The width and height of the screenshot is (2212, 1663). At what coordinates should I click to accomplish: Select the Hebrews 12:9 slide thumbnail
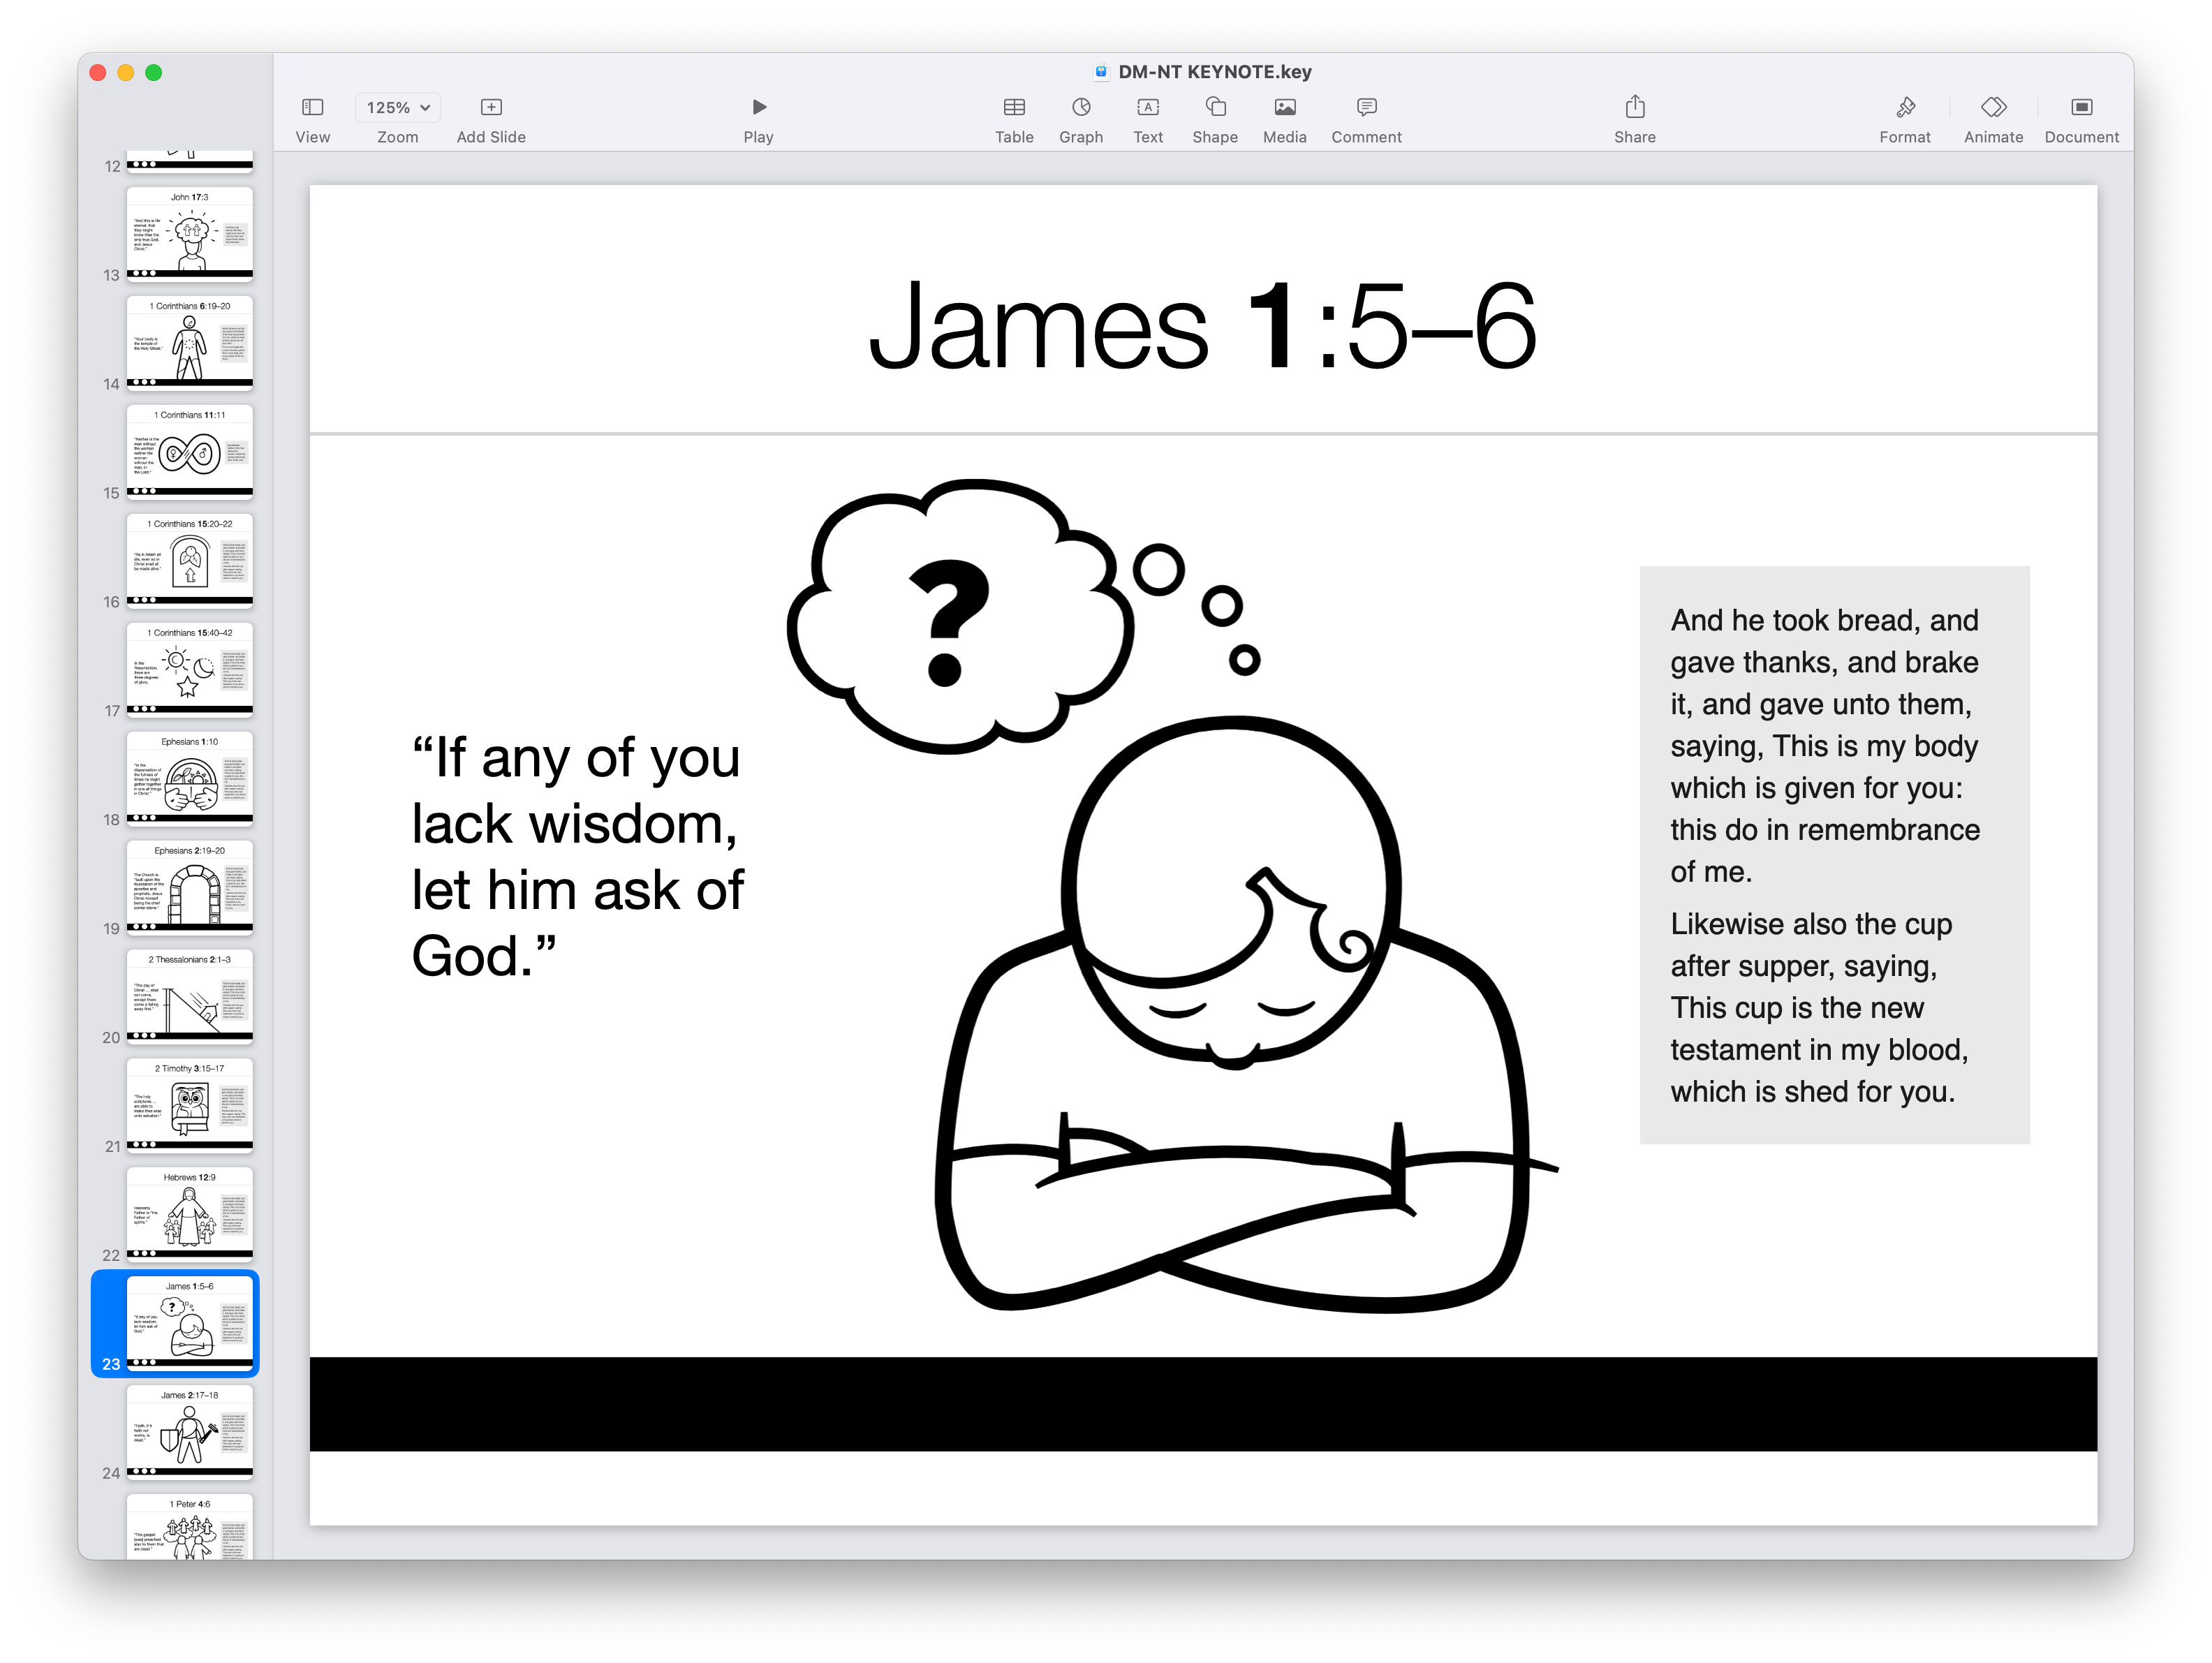pyautogui.click(x=189, y=1215)
